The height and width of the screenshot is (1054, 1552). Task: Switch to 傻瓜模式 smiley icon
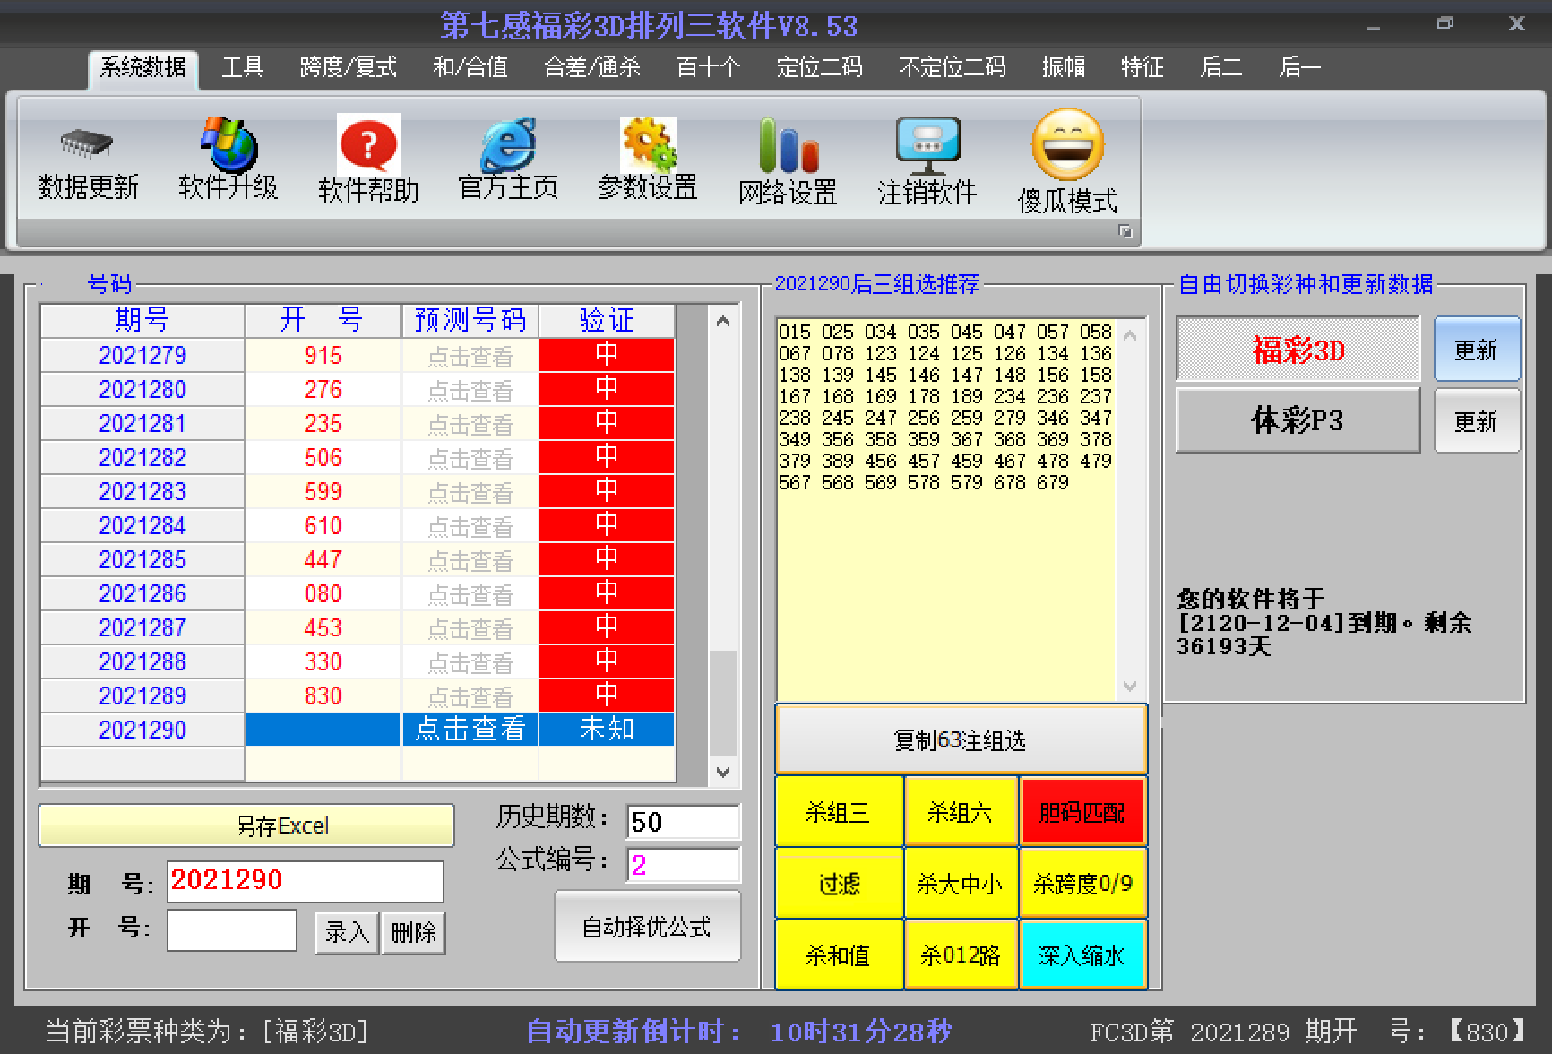(1067, 145)
